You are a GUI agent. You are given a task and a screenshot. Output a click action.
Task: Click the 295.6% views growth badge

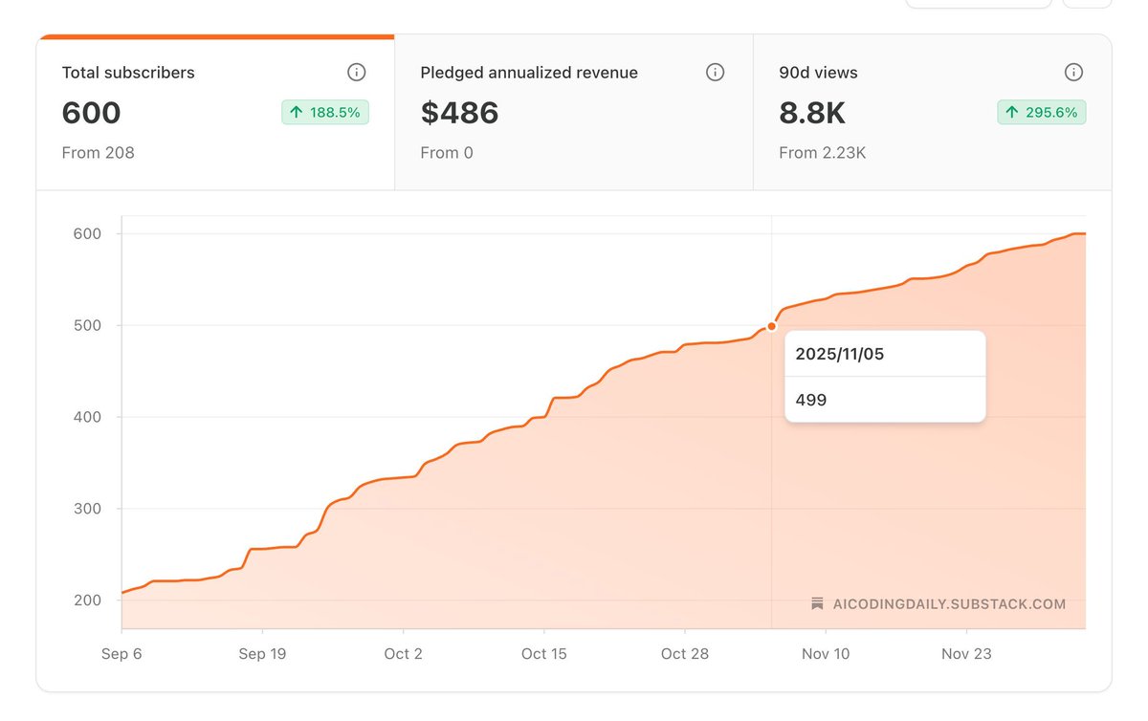pos(1042,113)
